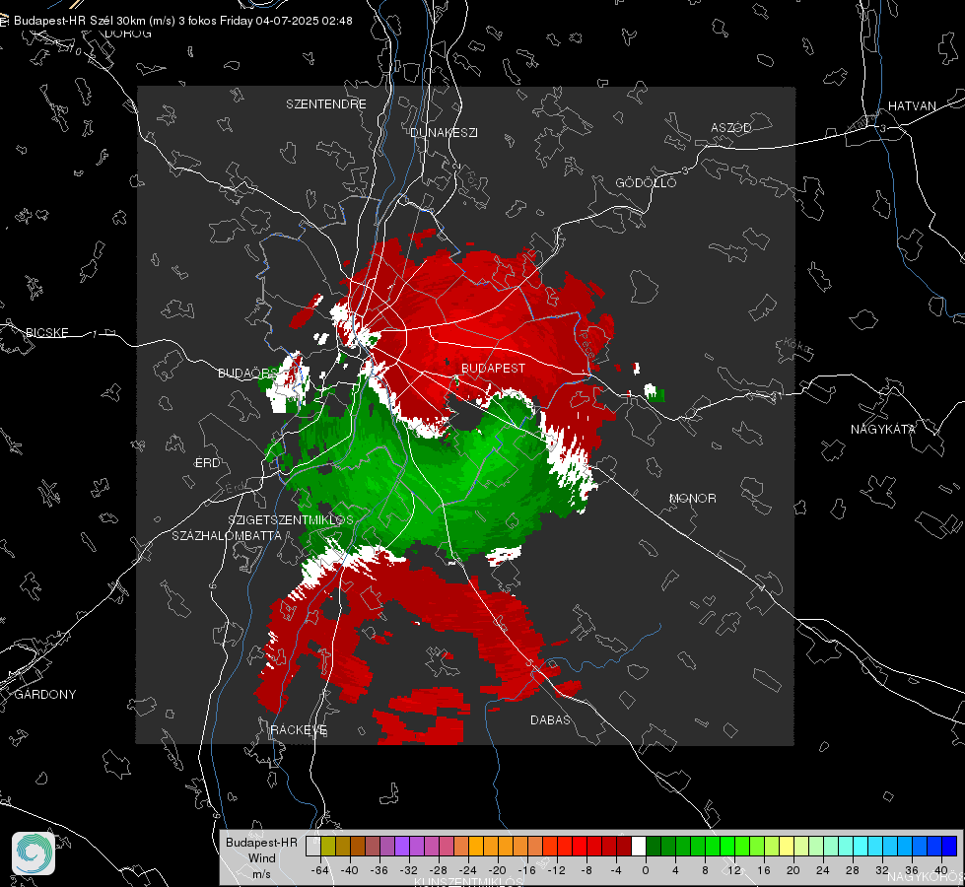Click the SZIGETSZENTMIKLÓS town label
The width and height of the screenshot is (965, 887).
click(x=291, y=519)
